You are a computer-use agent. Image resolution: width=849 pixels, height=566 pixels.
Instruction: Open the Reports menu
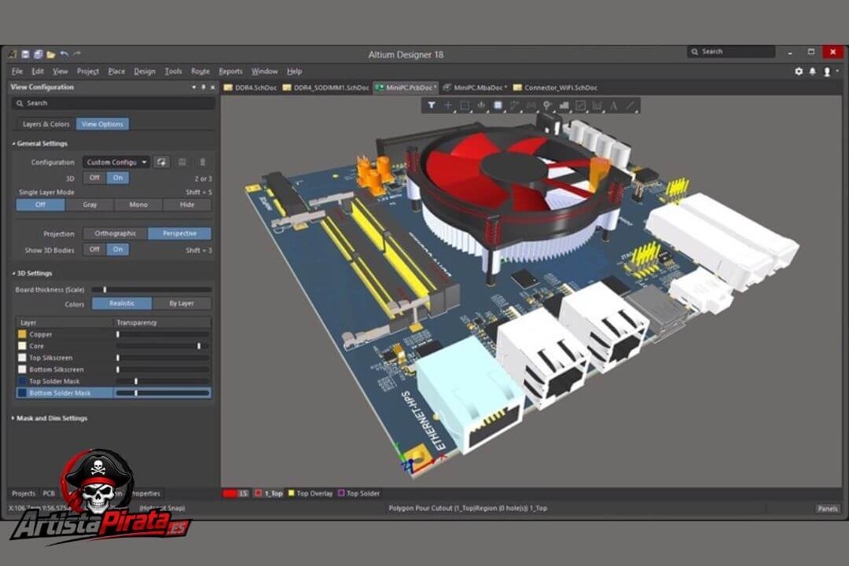coord(230,71)
